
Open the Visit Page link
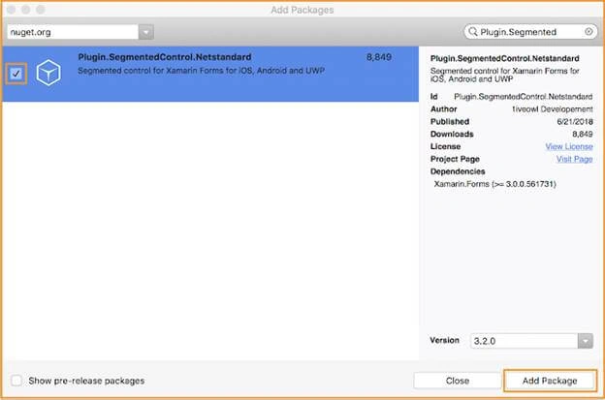coord(574,159)
